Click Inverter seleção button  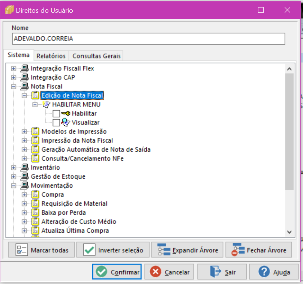tap(113, 250)
